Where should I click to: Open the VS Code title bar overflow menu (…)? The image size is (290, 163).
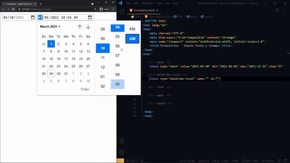[x=184, y=3]
